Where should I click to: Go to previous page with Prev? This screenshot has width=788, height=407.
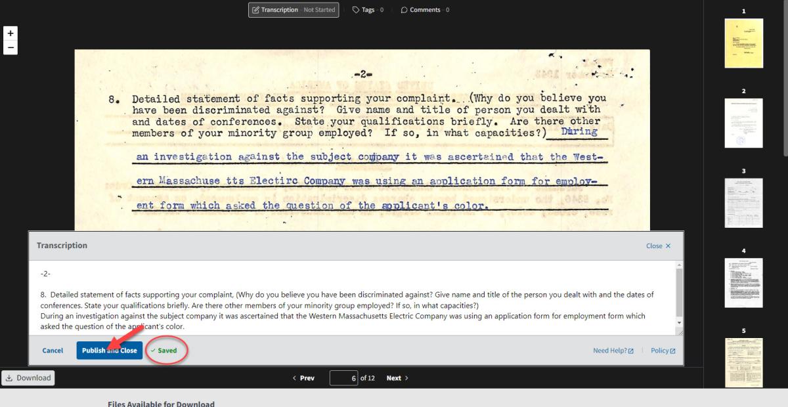[303, 378]
